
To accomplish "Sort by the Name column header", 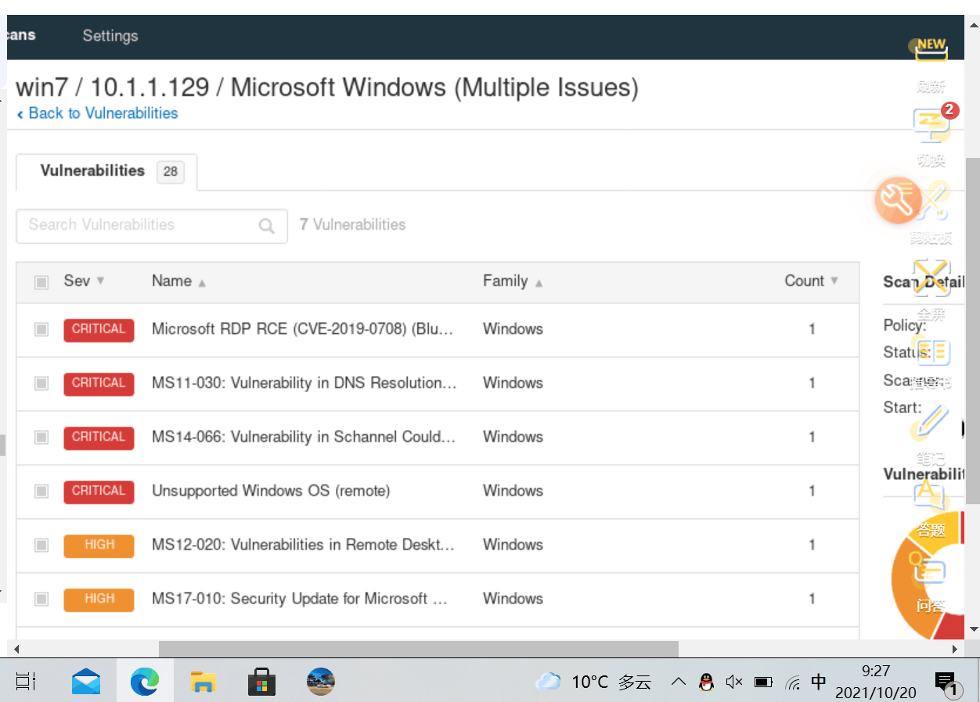I will click(x=178, y=281).
